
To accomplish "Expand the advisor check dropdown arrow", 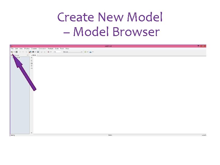I will pyautogui.click(x=88, y=52).
